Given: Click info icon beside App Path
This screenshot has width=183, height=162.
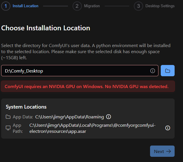Looking at the screenshot, I should point(167,128).
